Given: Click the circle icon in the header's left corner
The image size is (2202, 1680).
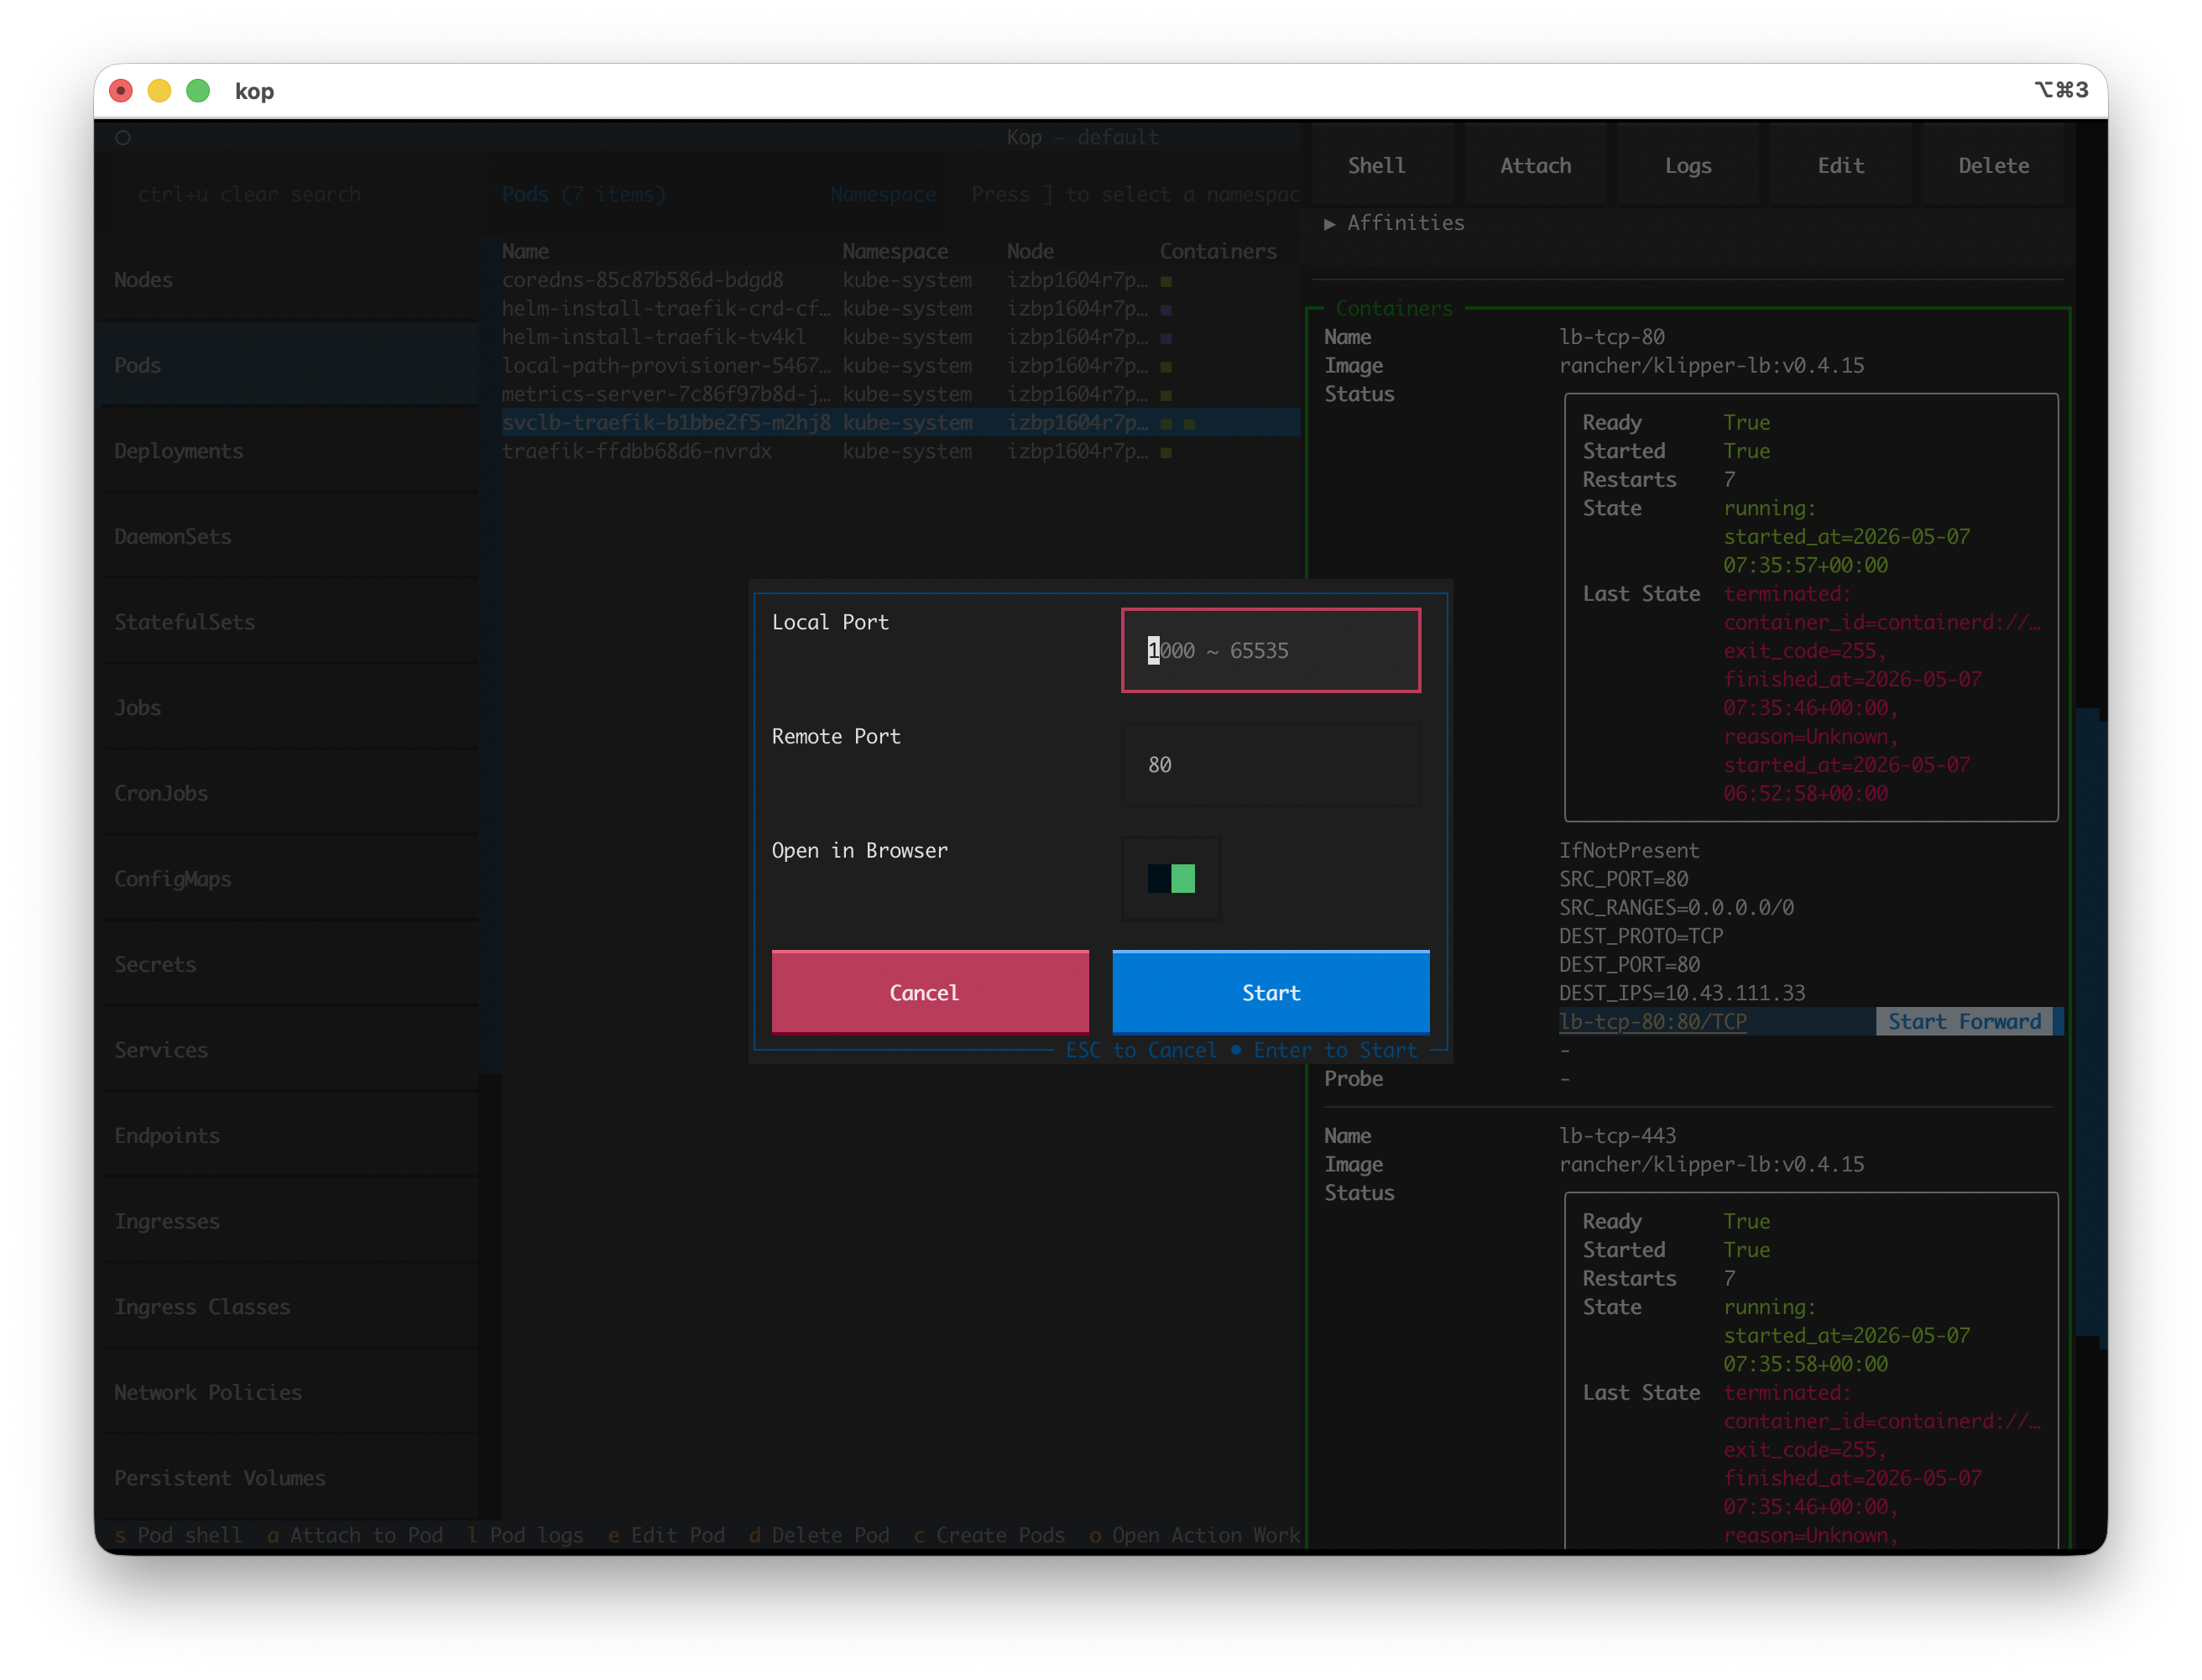Looking at the screenshot, I should coord(123,138).
